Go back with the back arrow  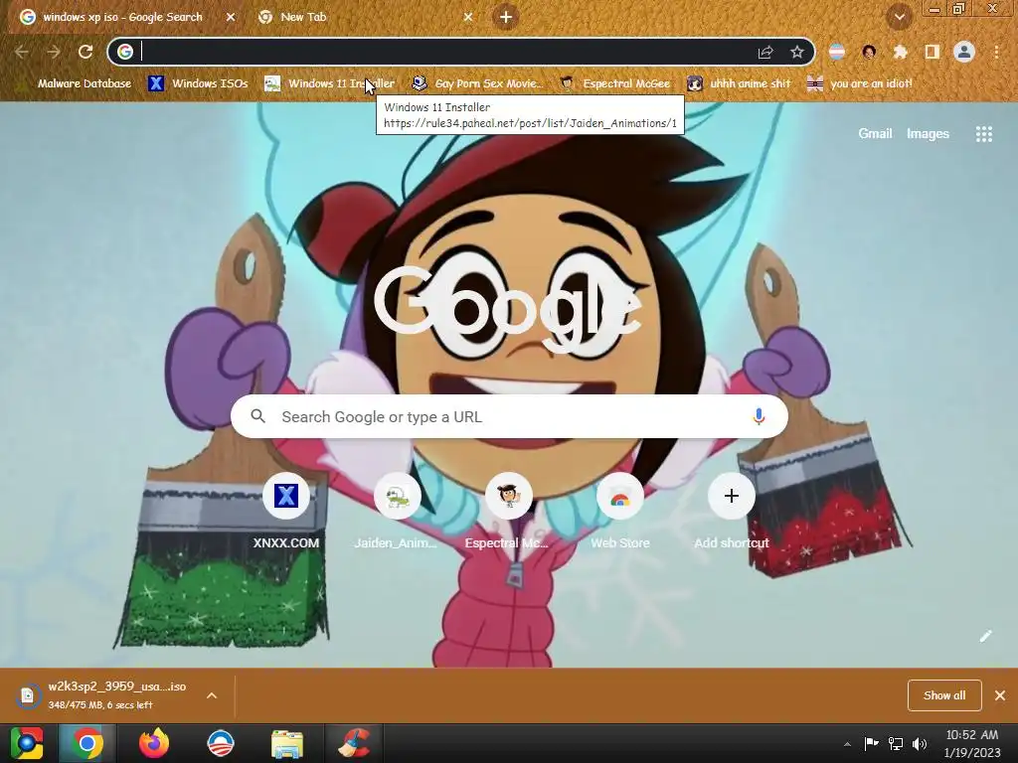click(22, 52)
